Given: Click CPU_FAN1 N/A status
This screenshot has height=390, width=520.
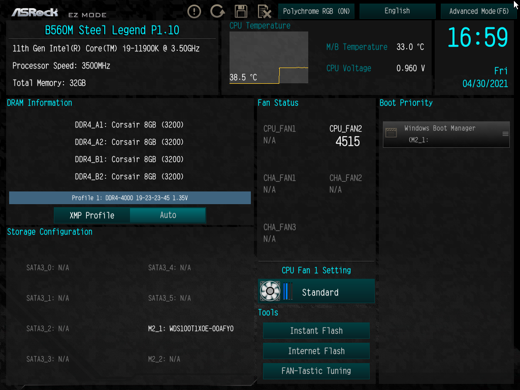Looking at the screenshot, I should [x=279, y=134].
